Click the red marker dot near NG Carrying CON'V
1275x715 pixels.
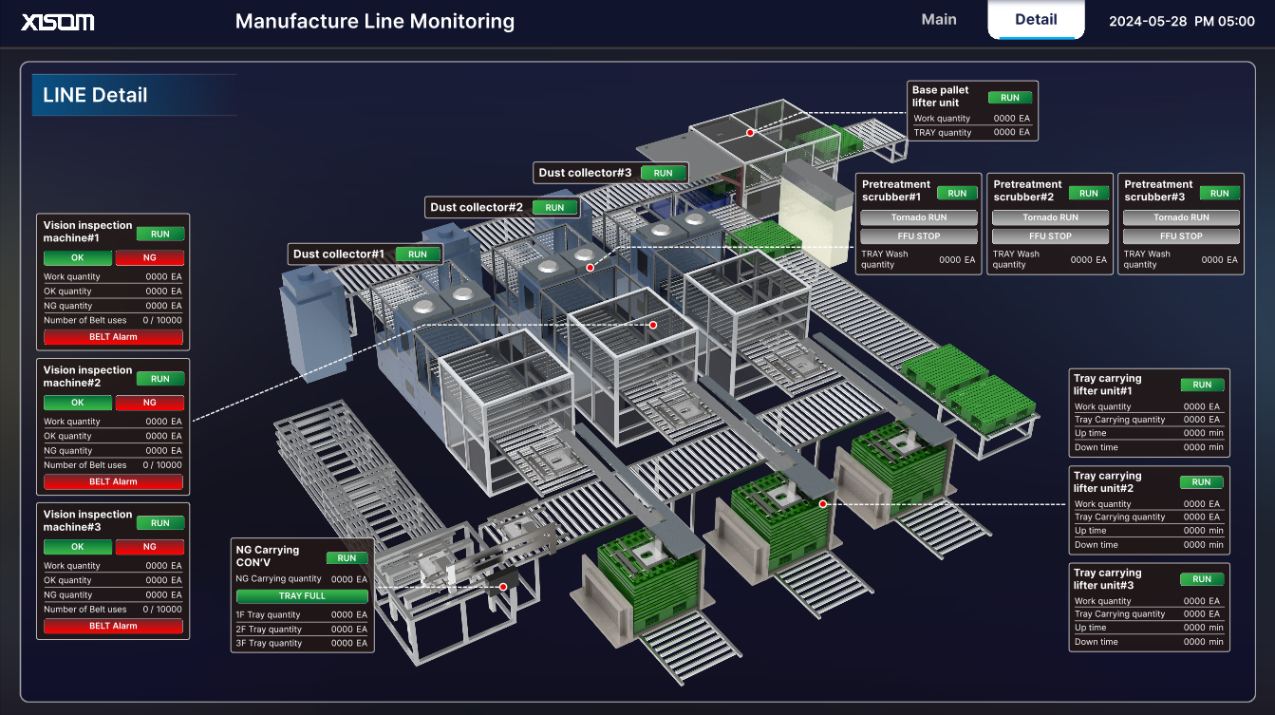[x=503, y=587]
